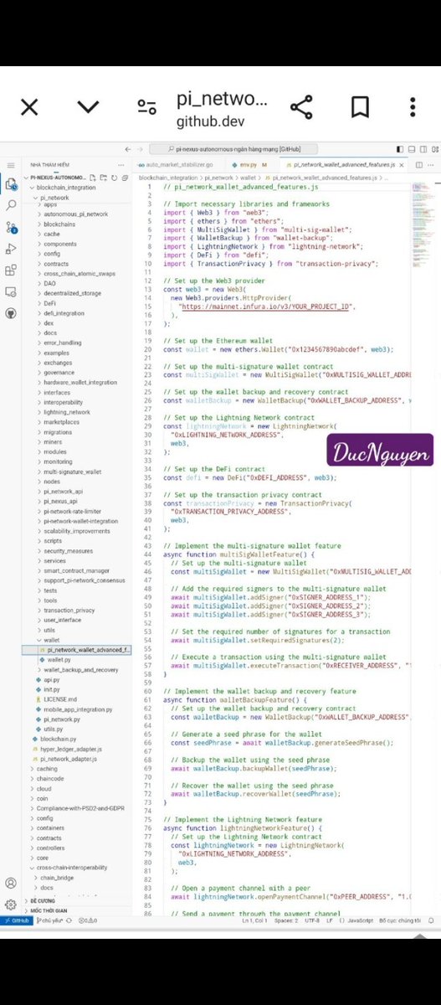Open the Remote Explorer view

coord(11,291)
